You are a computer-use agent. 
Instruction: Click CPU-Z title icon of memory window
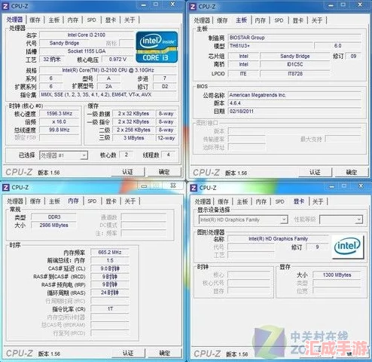click(x=5, y=187)
